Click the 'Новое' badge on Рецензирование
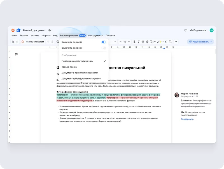Image resolution: width=224 pixels, height=169 pixels. tap(82, 35)
